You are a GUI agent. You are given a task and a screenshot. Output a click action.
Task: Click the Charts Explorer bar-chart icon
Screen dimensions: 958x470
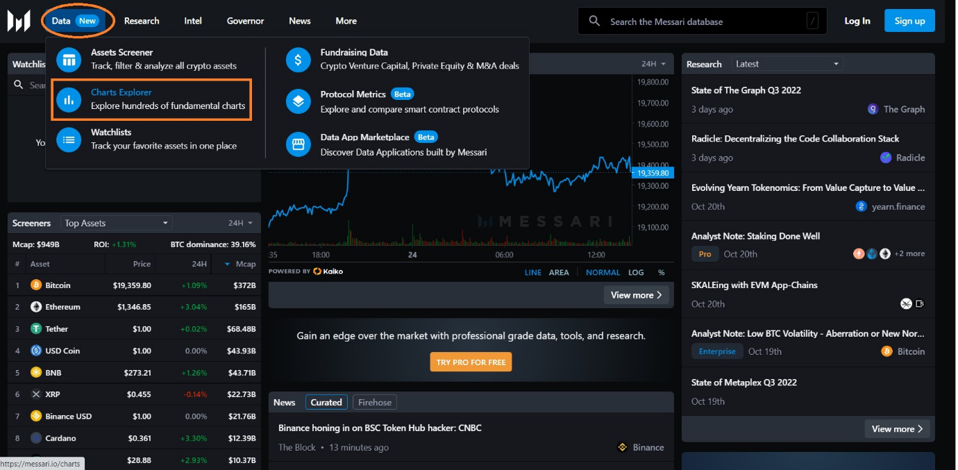[x=69, y=100]
